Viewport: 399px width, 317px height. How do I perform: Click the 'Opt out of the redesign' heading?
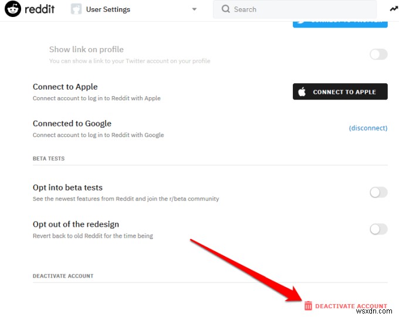pos(76,224)
